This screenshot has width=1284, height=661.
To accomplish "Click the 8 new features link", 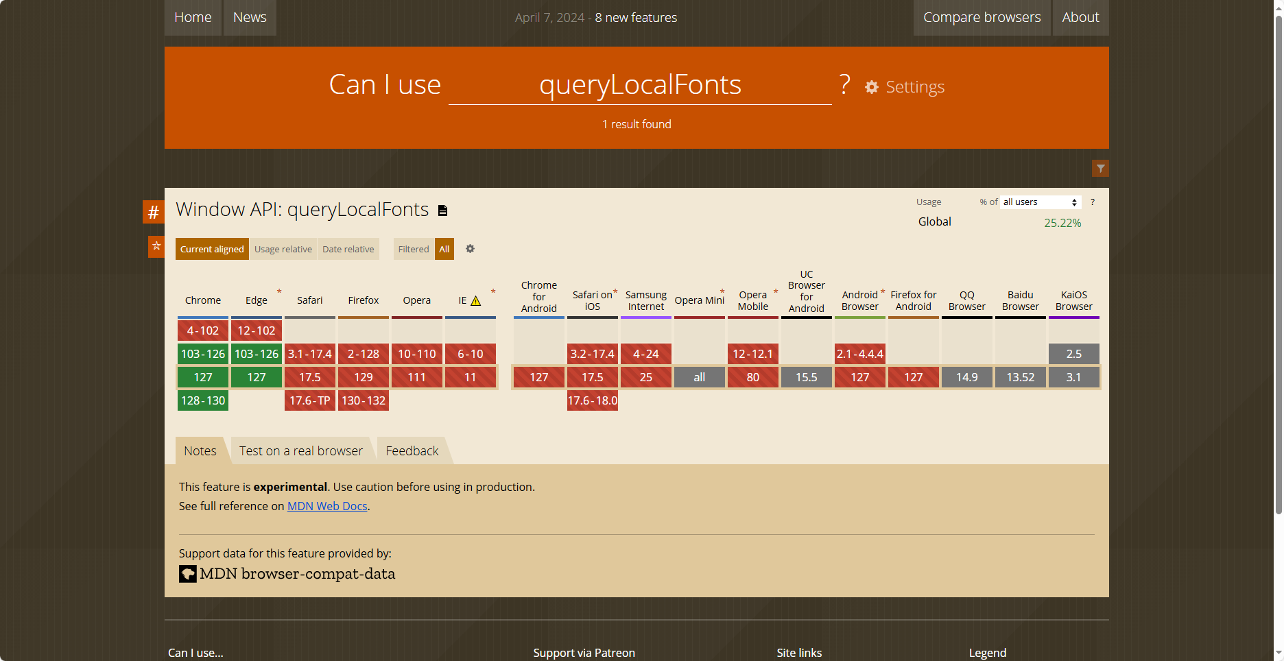I will point(636,18).
